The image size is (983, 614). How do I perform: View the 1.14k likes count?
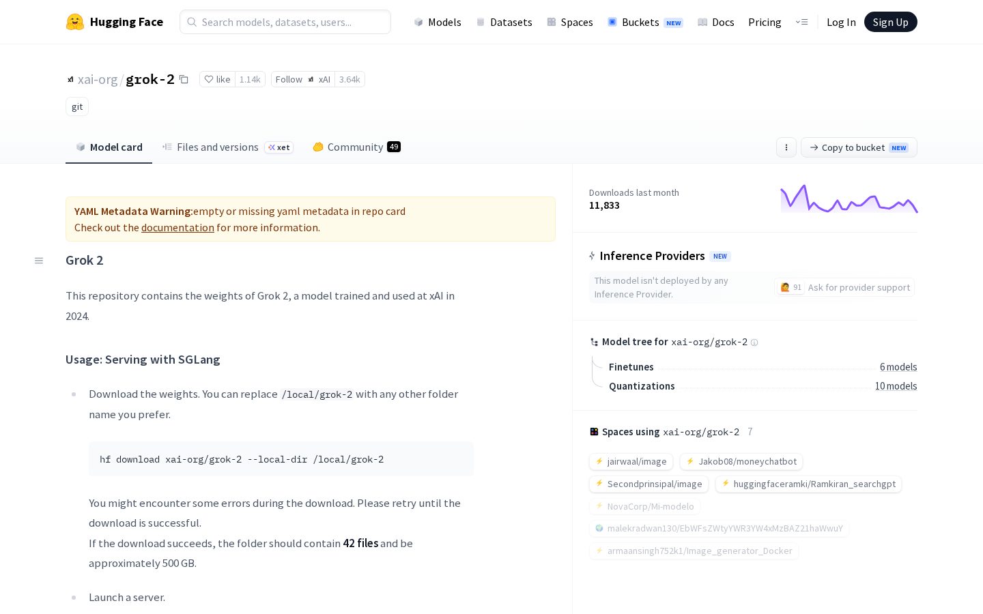point(250,79)
